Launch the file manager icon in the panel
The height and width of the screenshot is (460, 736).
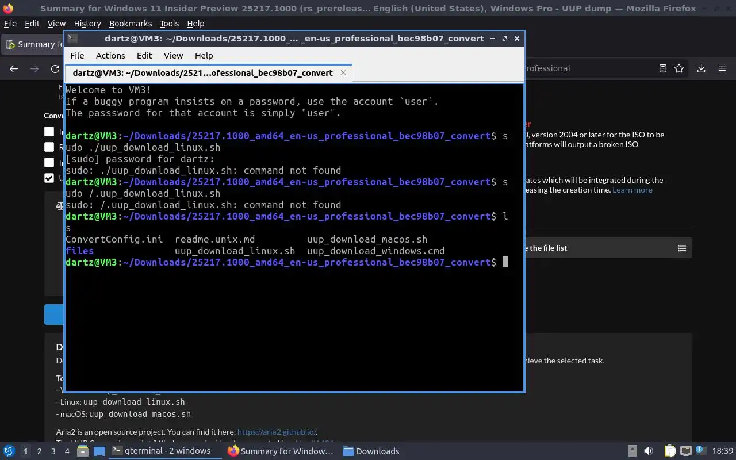[x=82, y=451]
